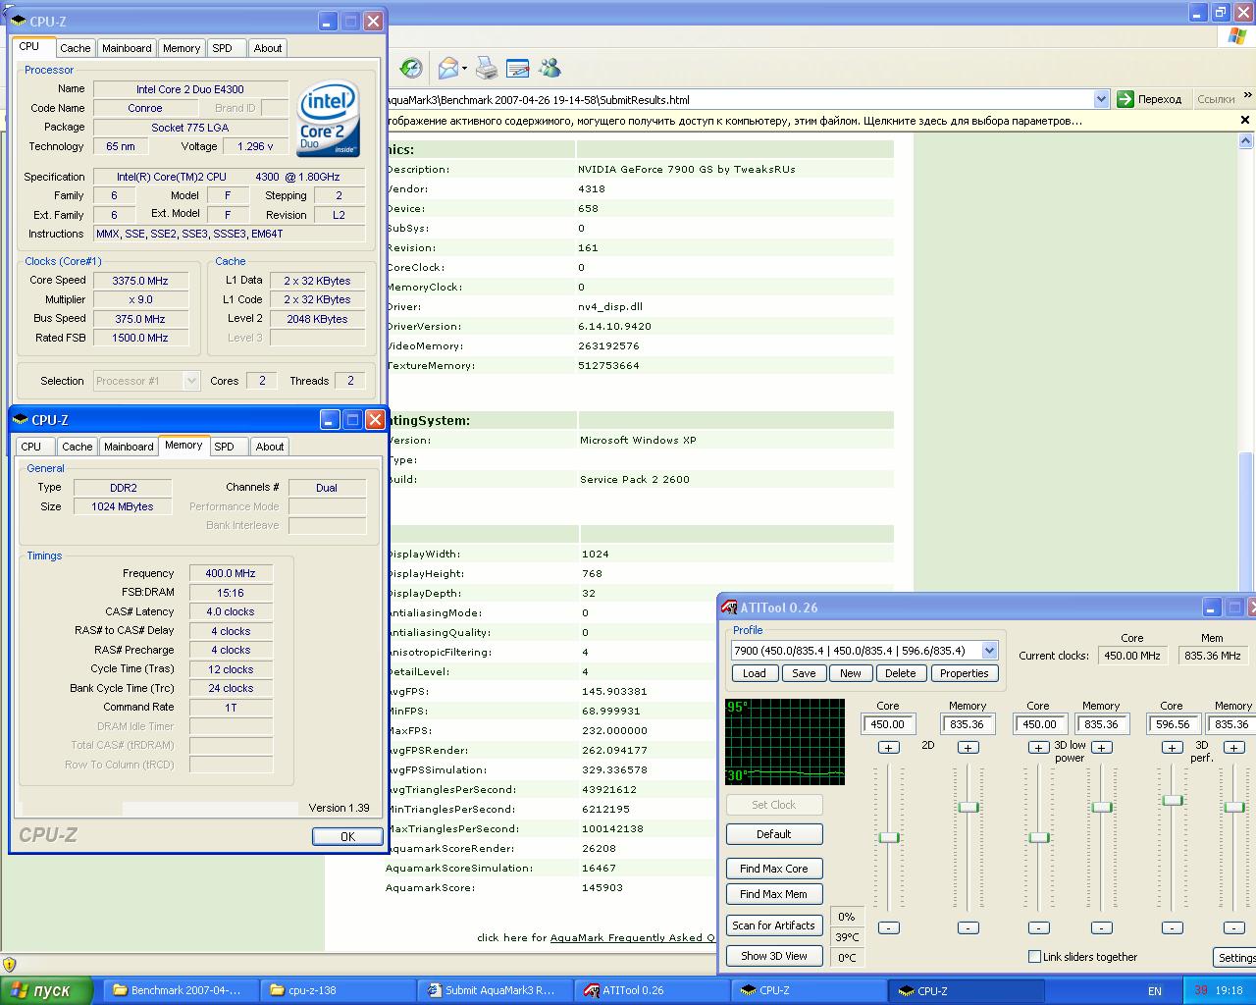Click the Messenger people icon in browser toolbar
The width and height of the screenshot is (1256, 1005).
[x=549, y=68]
